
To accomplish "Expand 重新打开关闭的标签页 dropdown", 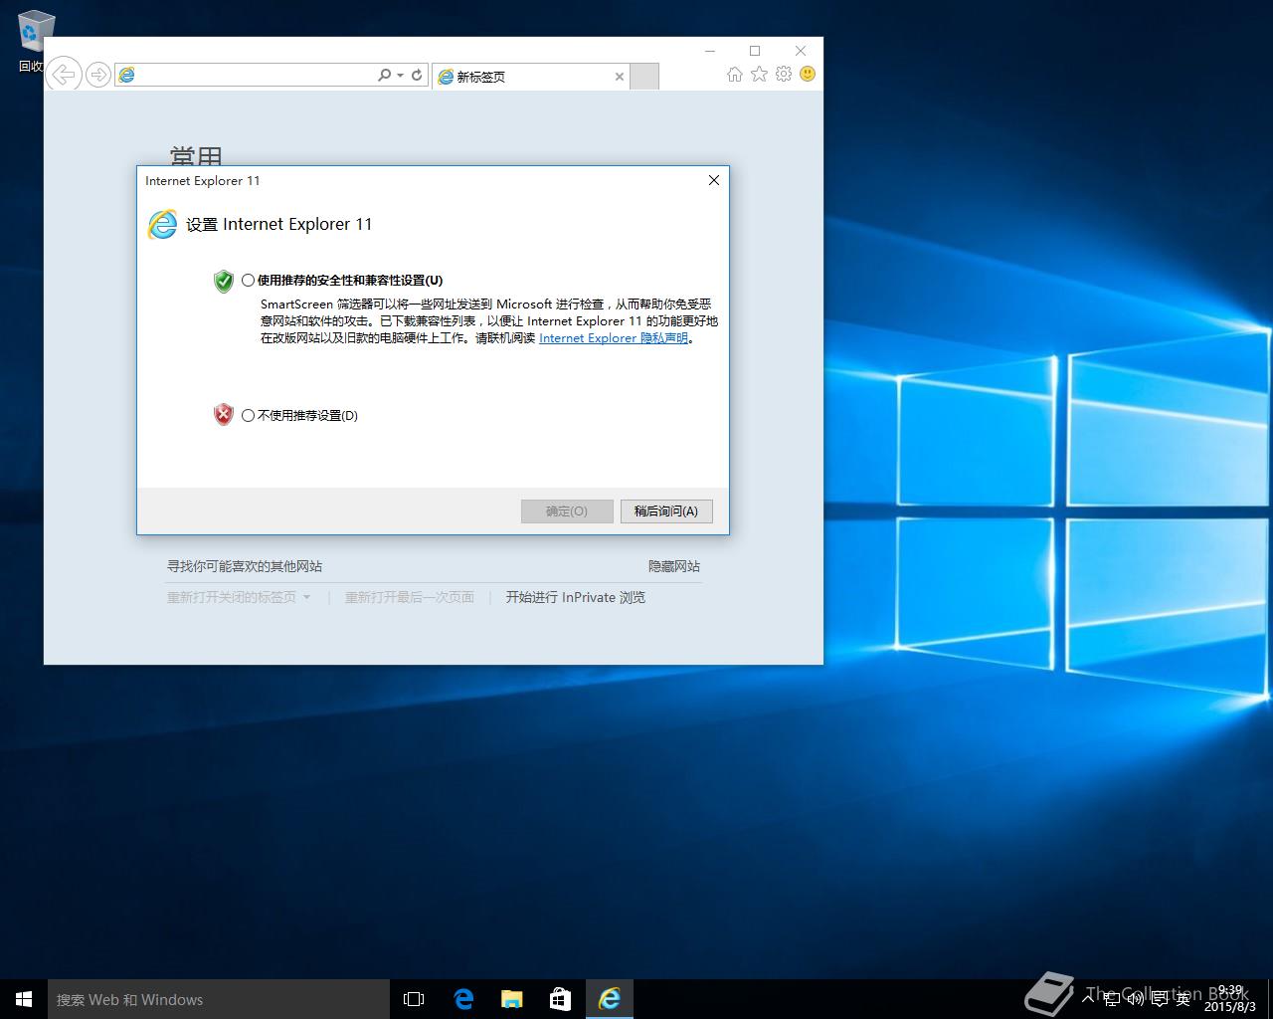I will pyautogui.click(x=306, y=598).
